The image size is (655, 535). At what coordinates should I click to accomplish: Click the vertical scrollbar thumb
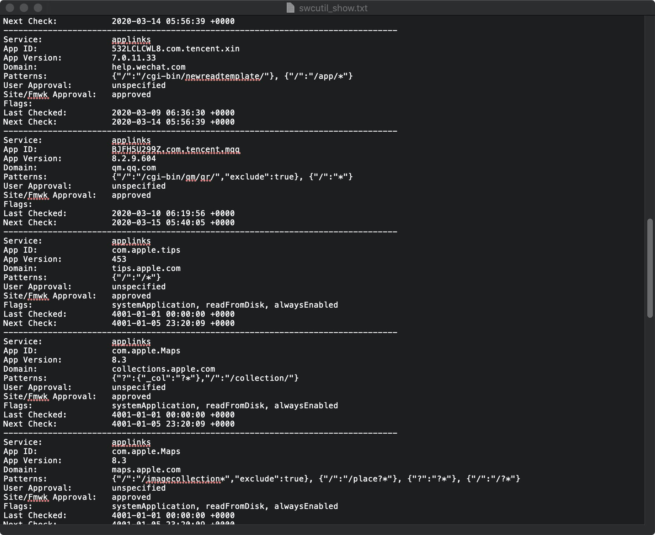[x=650, y=268]
